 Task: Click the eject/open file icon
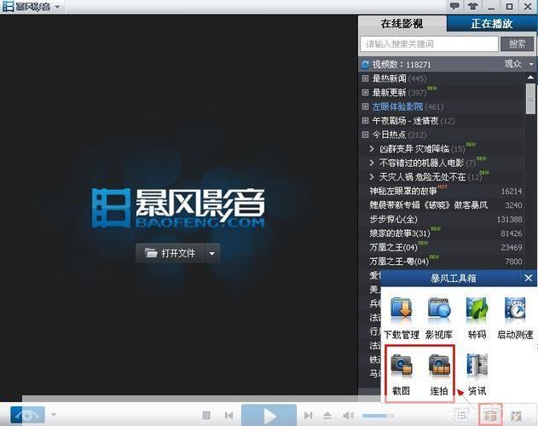[x=327, y=416]
